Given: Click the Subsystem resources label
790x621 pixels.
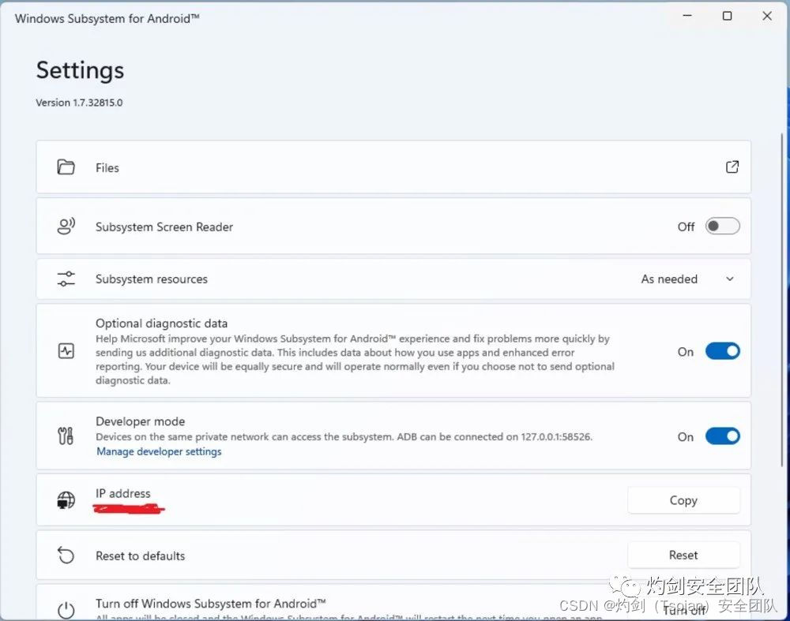Looking at the screenshot, I should click(152, 279).
